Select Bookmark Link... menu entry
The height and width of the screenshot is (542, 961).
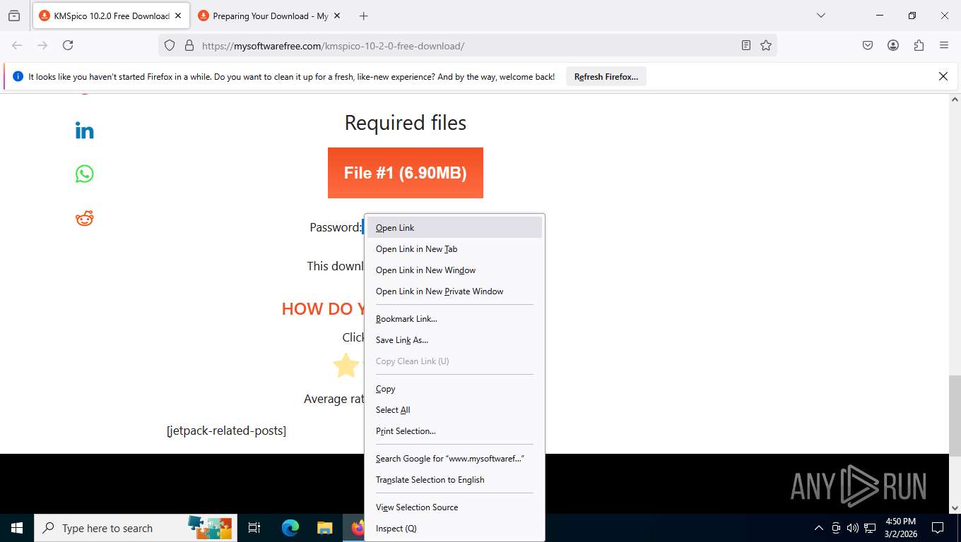pyautogui.click(x=454, y=318)
